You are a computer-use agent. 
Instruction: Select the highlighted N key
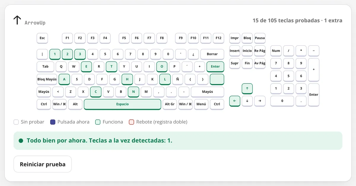click(x=133, y=92)
